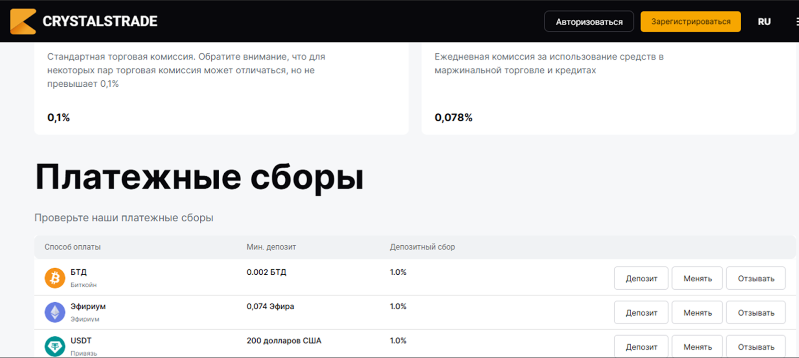Click the 1.0% fee in Эфириум row

[x=398, y=306]
